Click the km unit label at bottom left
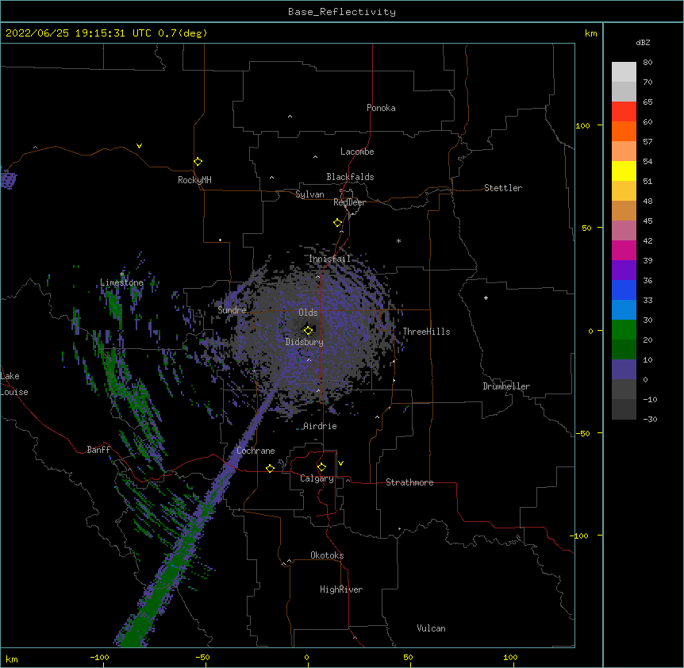 tap(12, 658)
